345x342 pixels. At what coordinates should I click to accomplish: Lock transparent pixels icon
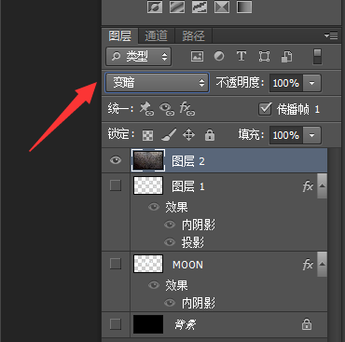pos(147,135)
